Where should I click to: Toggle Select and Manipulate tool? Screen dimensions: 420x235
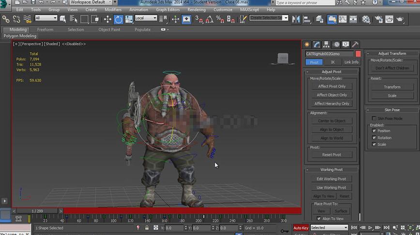(x=176, y=19)
